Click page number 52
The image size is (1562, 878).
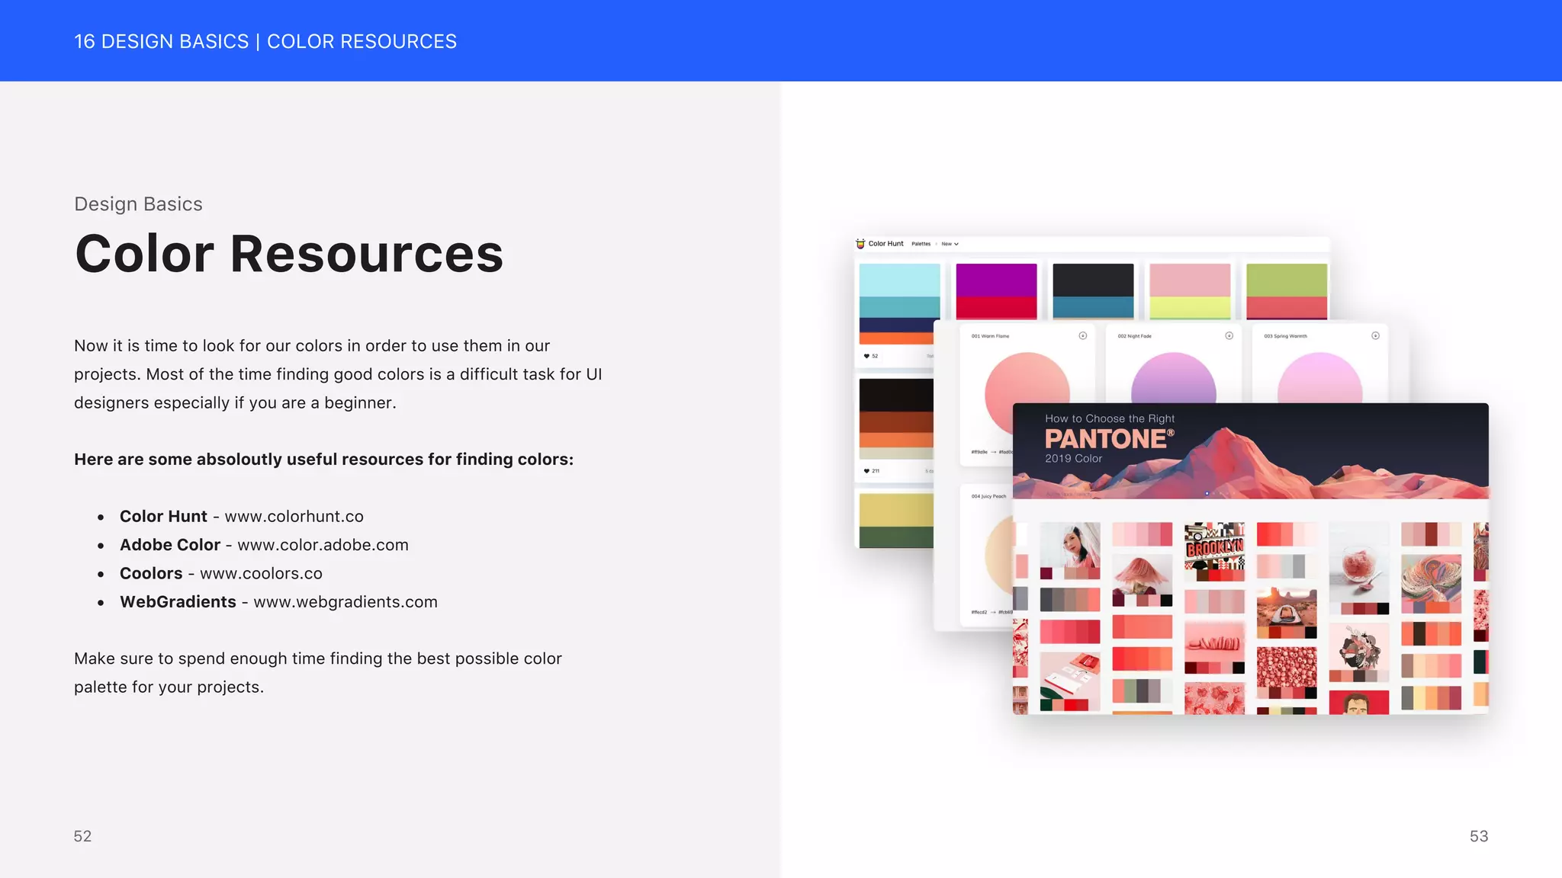pos(82,836)
